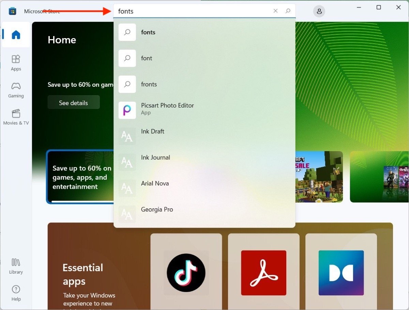This screenshot has height=310, width=409.
Task: Click the See details button
Action: 74,102
